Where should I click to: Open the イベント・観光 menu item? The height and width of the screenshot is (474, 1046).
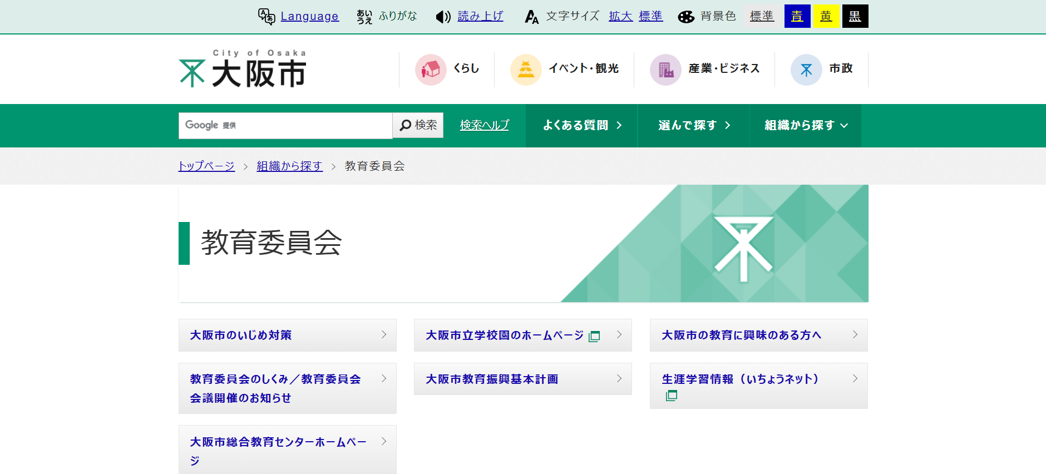(584, 68)
